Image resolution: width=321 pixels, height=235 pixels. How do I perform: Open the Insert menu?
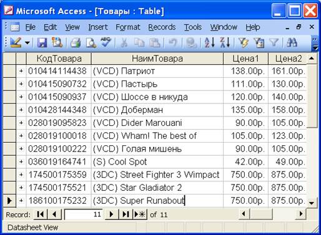98,27
